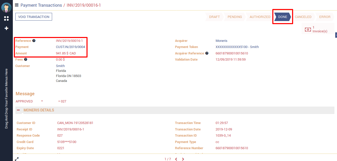Viewport: 337px width, 161px height.
Task: Open the Payment Transactions breadcrumb link
Action: [x=41, y=5]
